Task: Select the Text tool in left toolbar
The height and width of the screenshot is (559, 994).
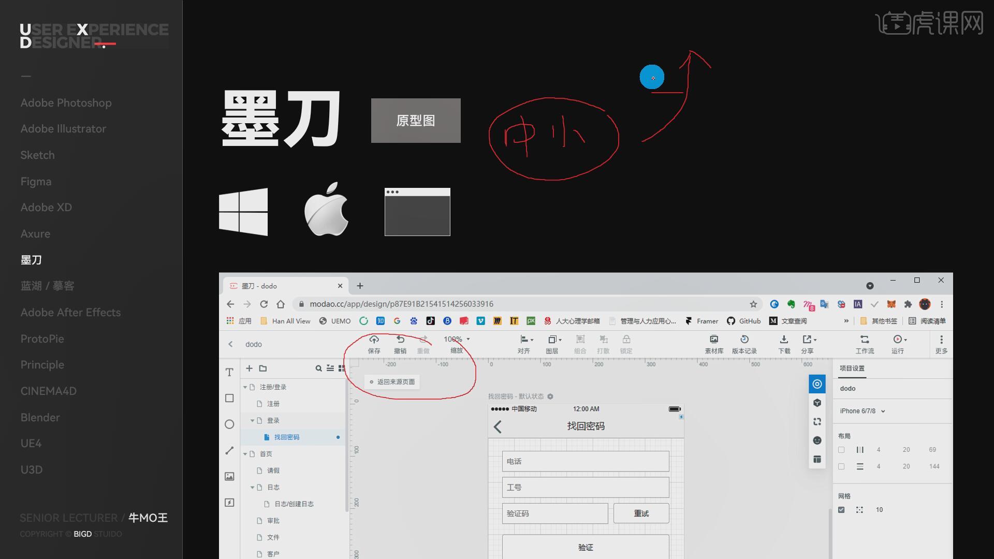Action: (229, 372)
